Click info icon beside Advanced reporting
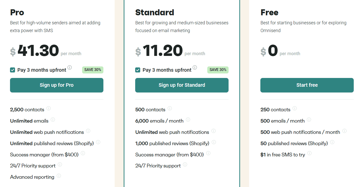This screenshot has height=187, width=363. tap(59, 176)
